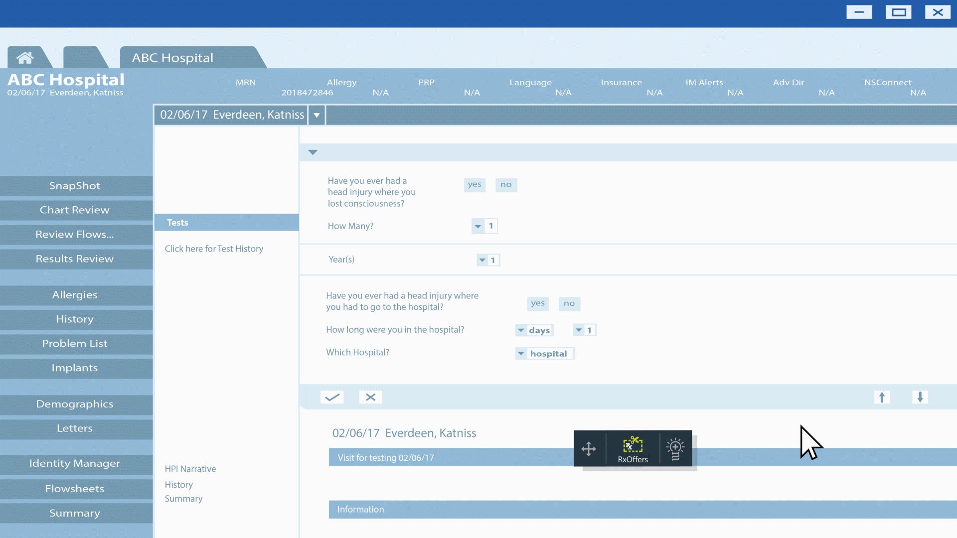Open Implants in the sidebar
Image resolution: width=957 pixels, height=538 pixels.
(x=76, y=368)
